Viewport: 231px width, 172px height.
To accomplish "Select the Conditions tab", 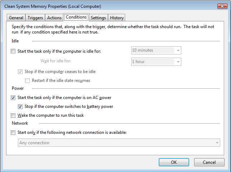I will click(76, 17).
